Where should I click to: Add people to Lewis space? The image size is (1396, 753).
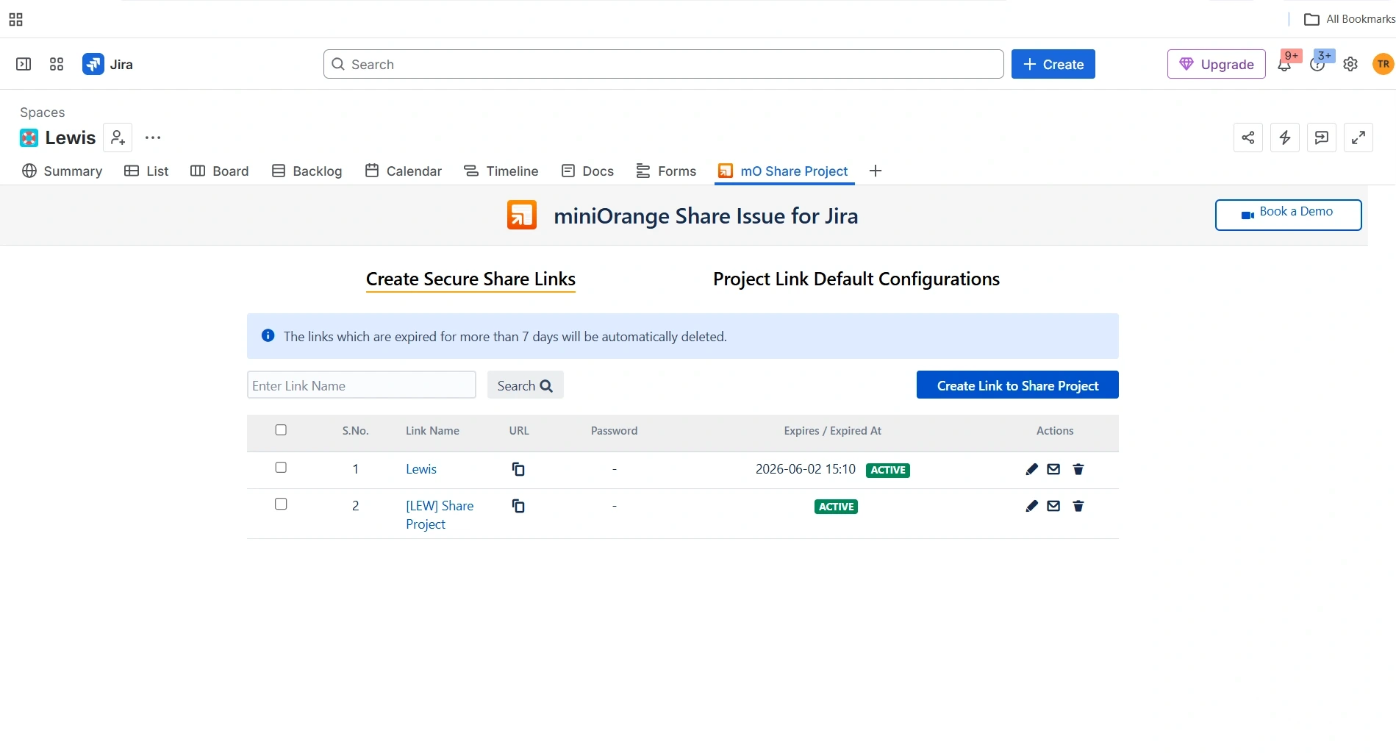(118, 138)
